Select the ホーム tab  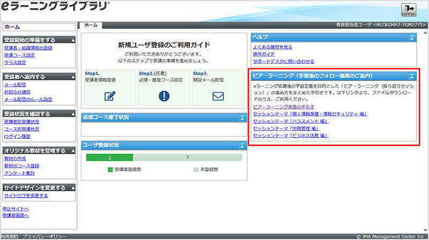(91, 25)
